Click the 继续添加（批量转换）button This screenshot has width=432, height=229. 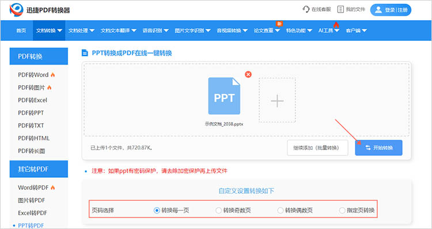pyautogui.click(x=317, y=148)
